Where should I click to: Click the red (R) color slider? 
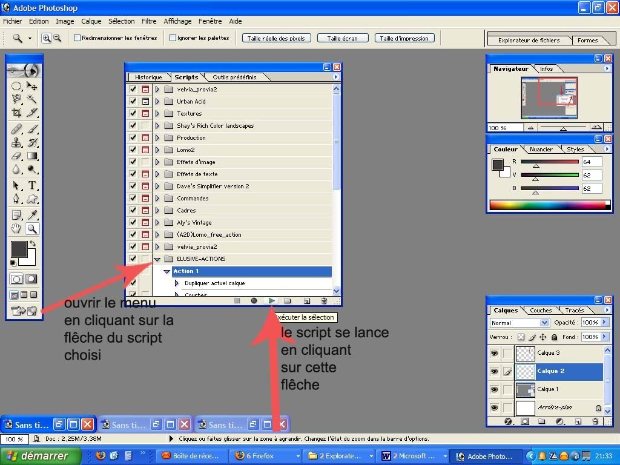pos(550,162)
